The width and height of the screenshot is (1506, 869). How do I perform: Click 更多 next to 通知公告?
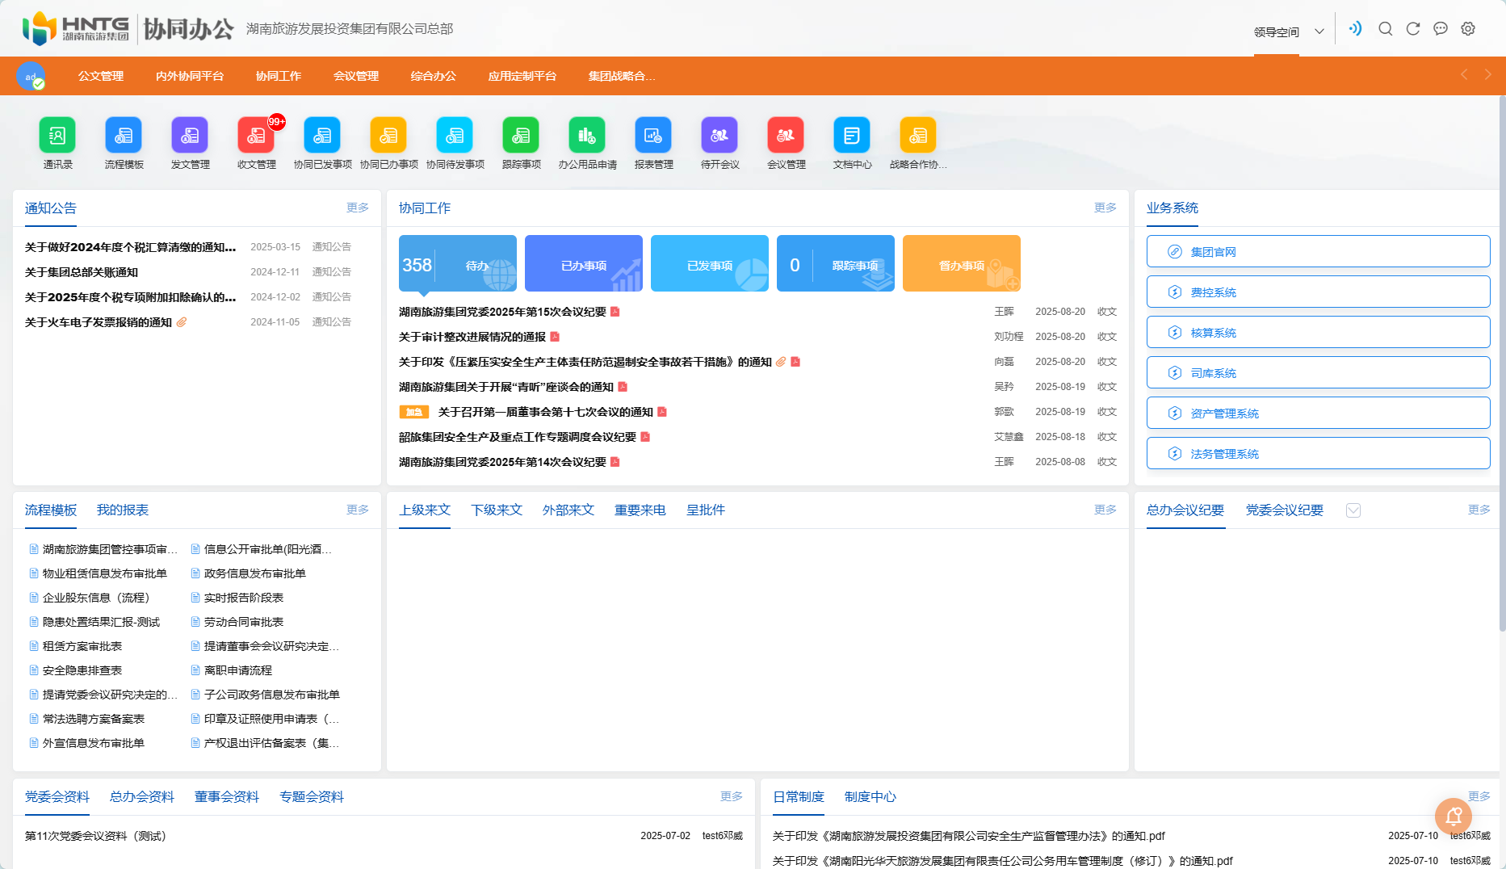pos(357,208)
